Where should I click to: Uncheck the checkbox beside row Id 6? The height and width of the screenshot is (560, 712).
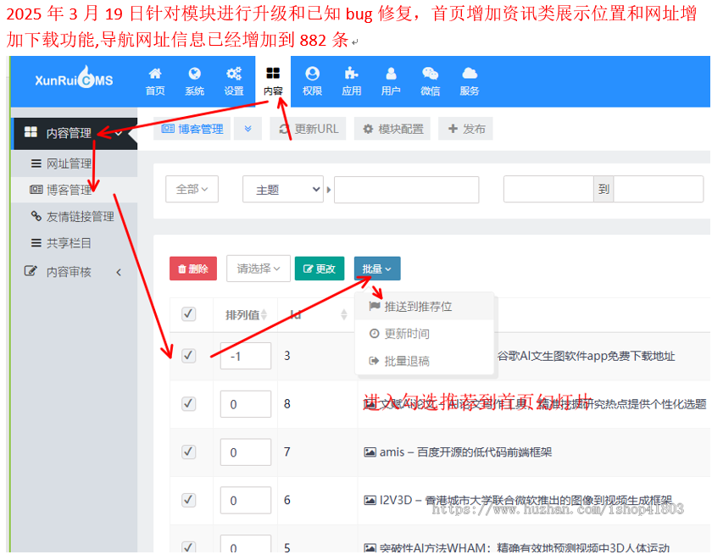click(x=188, y=500)
